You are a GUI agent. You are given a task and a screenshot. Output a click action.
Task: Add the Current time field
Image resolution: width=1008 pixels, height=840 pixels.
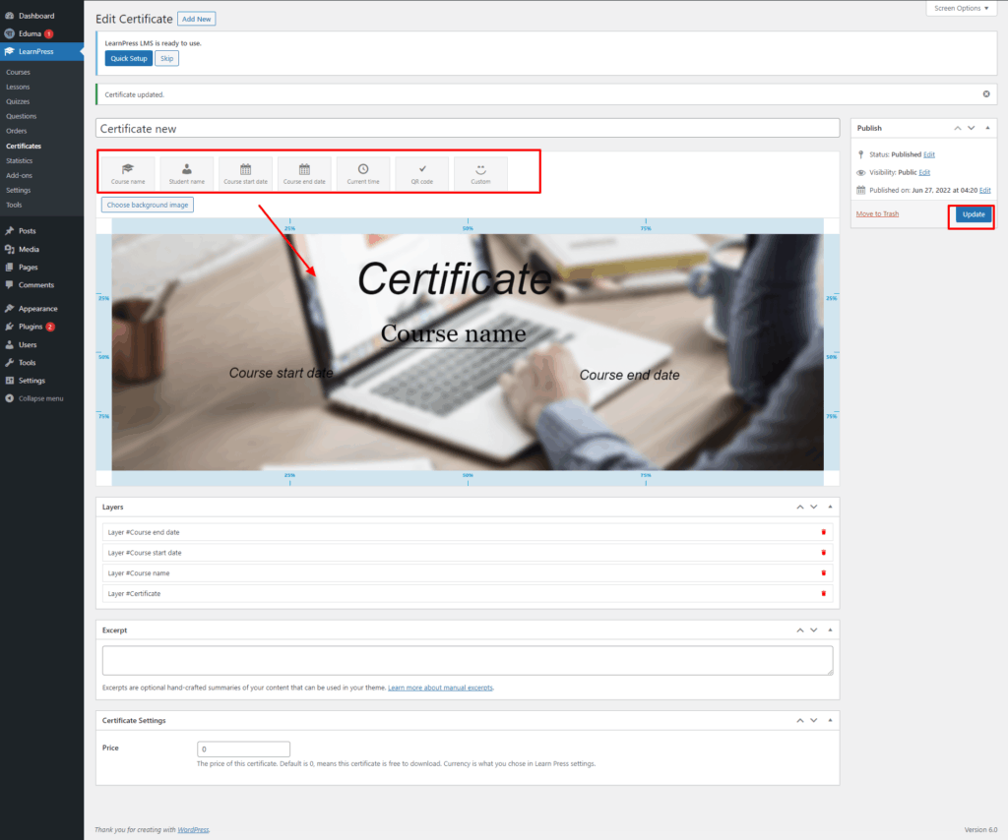click(363, 173)
